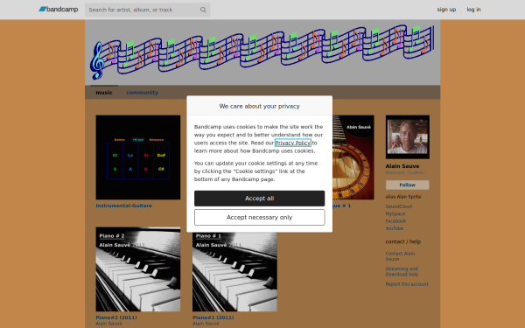Click the search magnifier icon
525x328 pixels.
203,10
